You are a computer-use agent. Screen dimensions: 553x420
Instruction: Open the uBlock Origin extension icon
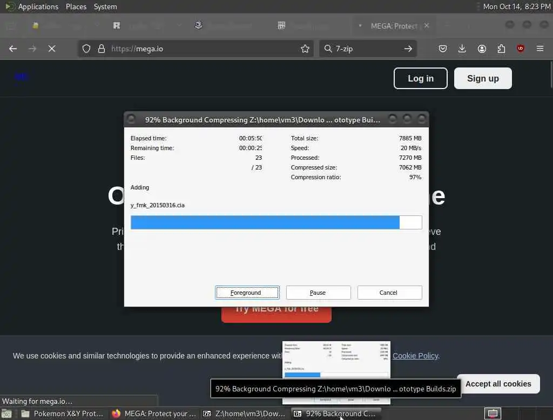point(521,49)
